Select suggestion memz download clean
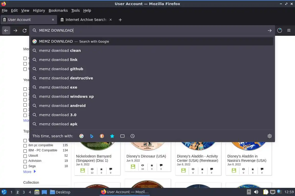 [x=152, y=51]
